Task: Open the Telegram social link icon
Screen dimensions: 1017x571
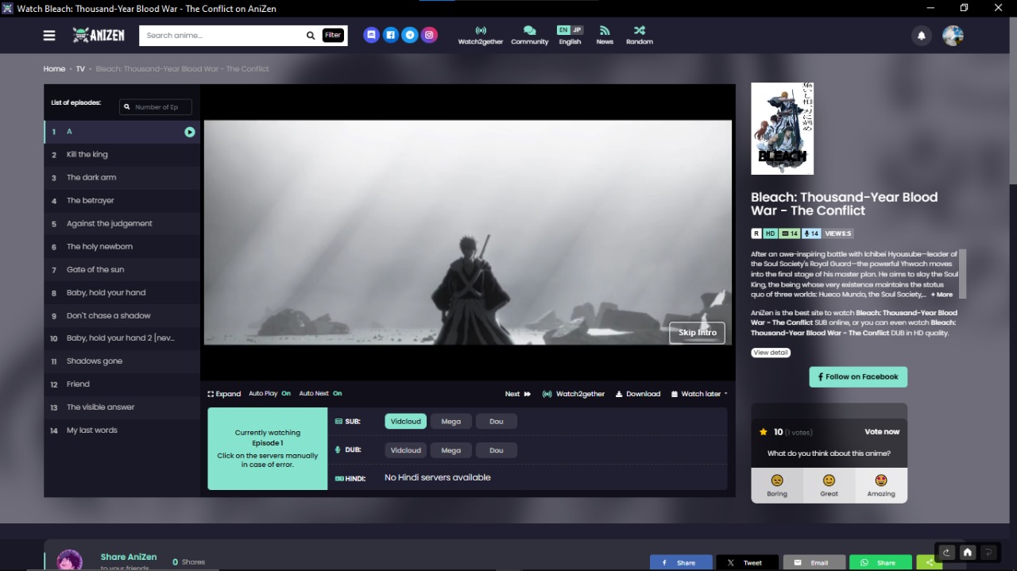Action: tap(410, 35)
